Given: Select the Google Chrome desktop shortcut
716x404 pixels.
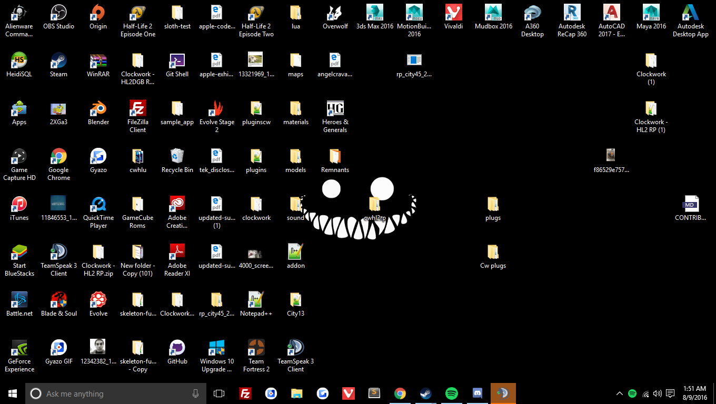Looking at the screenshot, I should [58, 164].
